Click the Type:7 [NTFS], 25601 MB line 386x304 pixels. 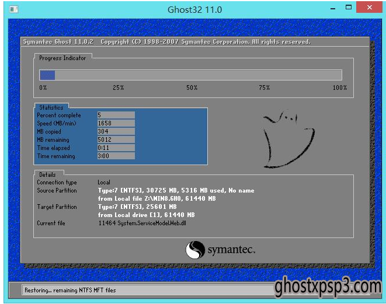point(137,207)
